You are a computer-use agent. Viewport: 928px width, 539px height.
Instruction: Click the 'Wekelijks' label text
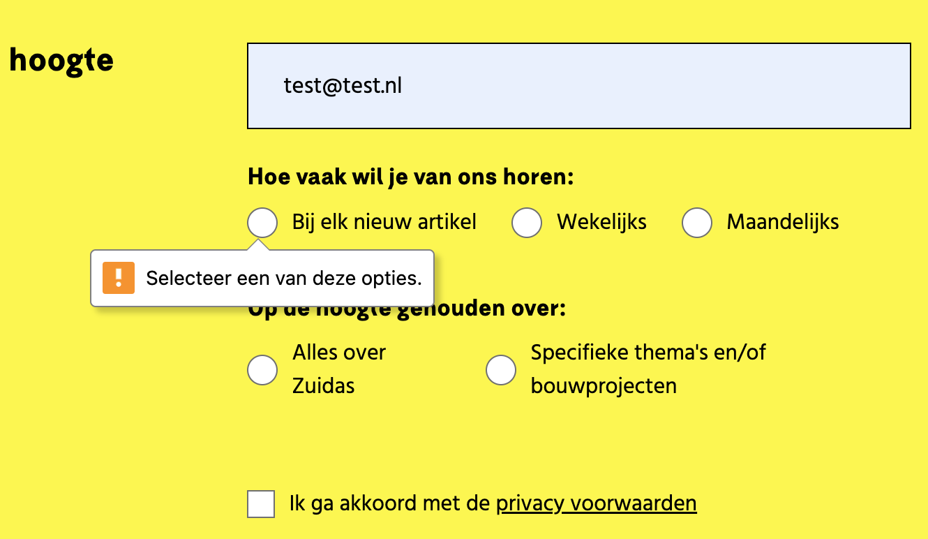click(601, 223)
